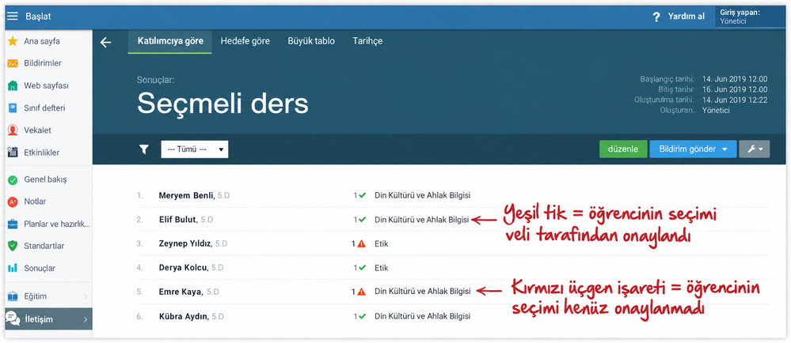791x343 pixels.
Task: Open Ana sayfa star icon
Action: coord(13,41)
